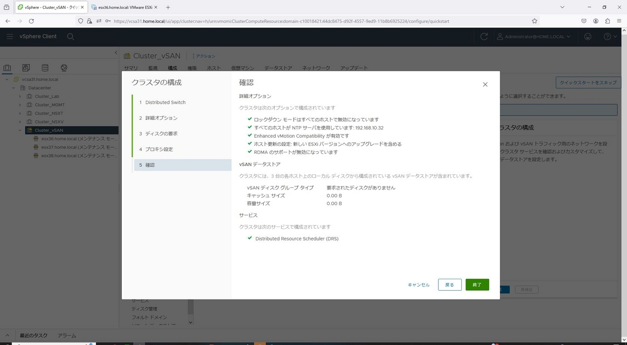Image resolution: width=627 pixels, height=345 pixels.
Task: Close the vSphere Cluster_vSAN browser tab
Action: [82, 7]
